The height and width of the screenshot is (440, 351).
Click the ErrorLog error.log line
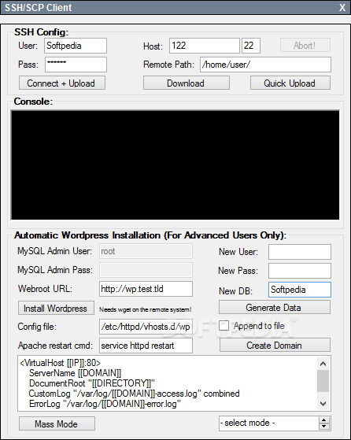(105, 404)
